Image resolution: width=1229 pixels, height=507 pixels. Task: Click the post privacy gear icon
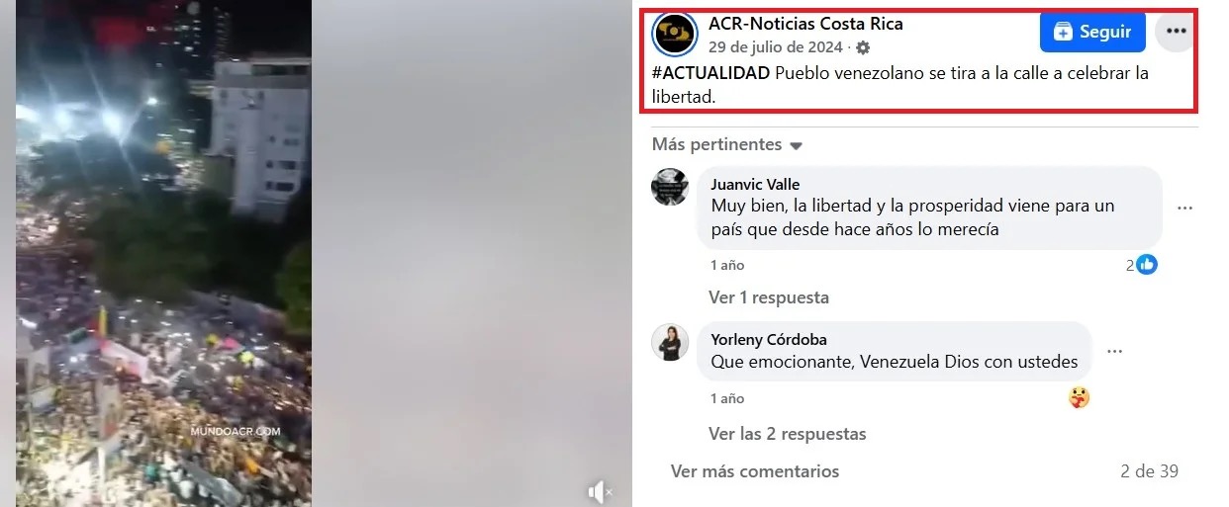[x=863, y=47]
